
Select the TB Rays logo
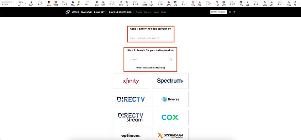(x=127, y=2)
